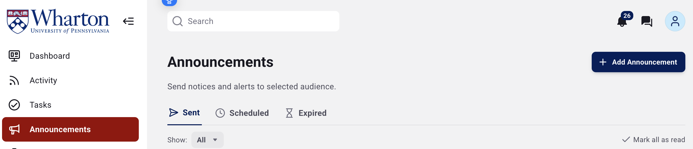This screenshot has width=693, height=149.
Task: Go to Dashboard in sidebar
Action: point(50,56)
